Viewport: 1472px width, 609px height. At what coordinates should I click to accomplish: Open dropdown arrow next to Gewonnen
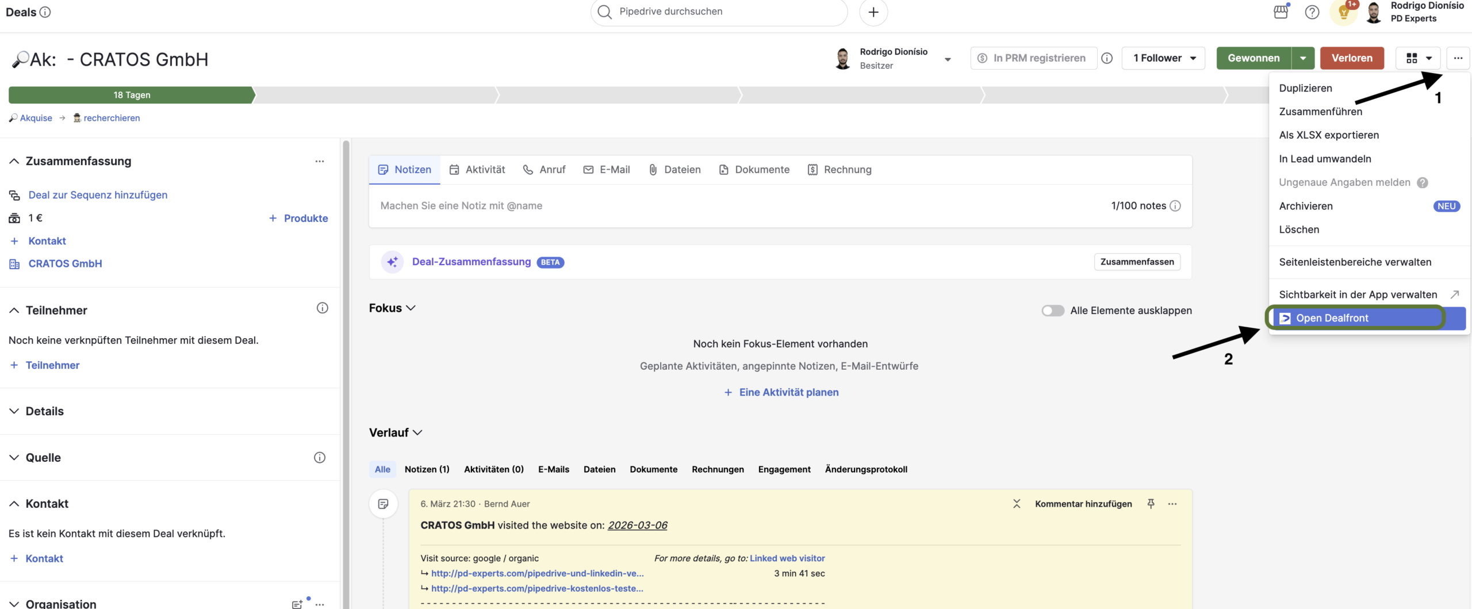pos(1303,58)
